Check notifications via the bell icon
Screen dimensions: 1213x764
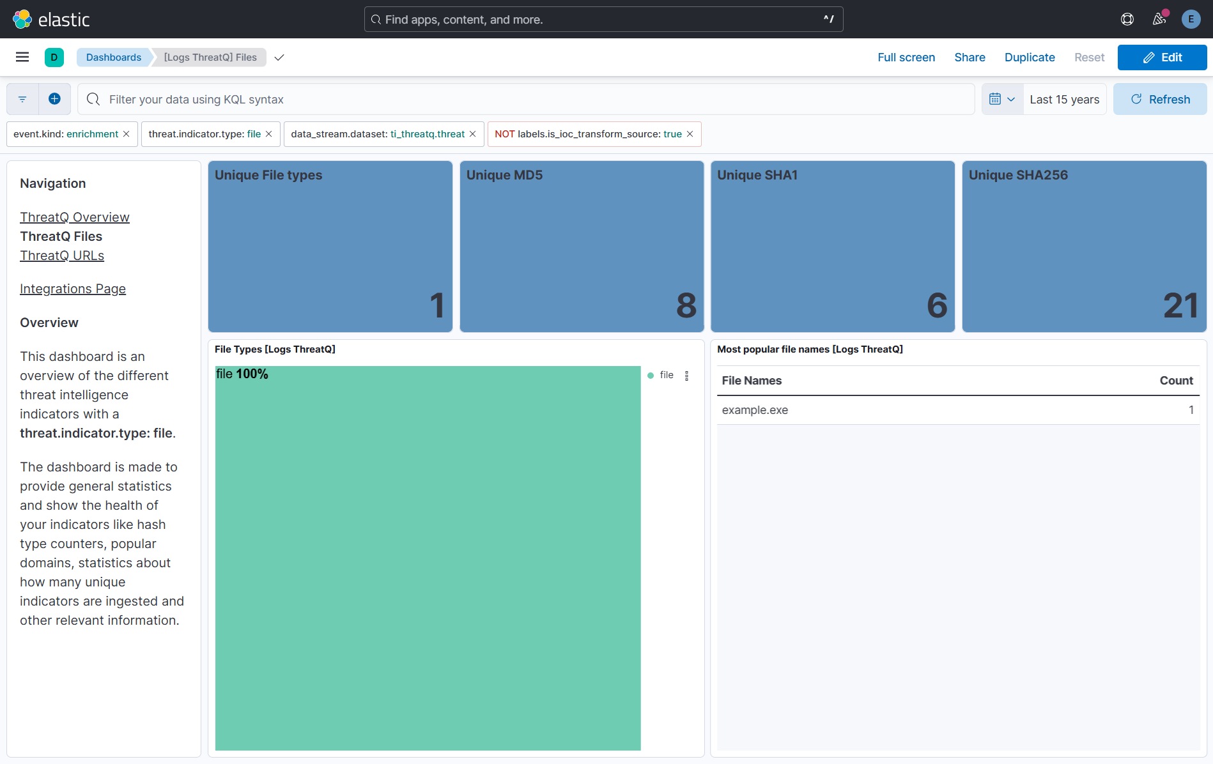pos(1159,19)
